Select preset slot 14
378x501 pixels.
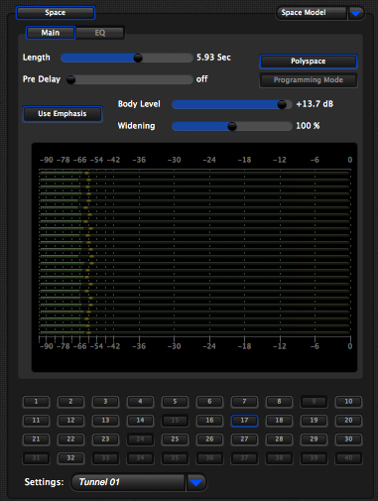click(x=140, y=421)
